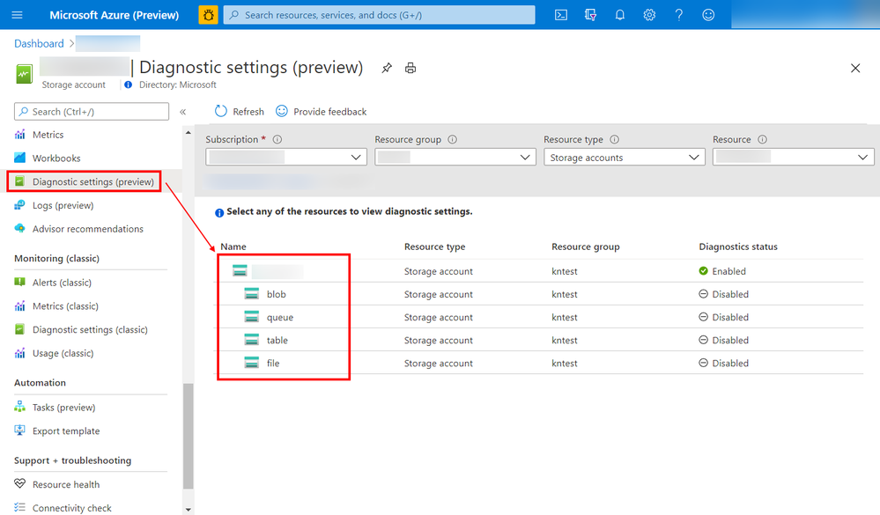Viewport: 880px width, 515px height.
Task: Click the top-level storage account icon in list
Action: 240,271
